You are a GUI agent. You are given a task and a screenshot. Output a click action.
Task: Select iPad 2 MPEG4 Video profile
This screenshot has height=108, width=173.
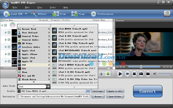(74, 67)
